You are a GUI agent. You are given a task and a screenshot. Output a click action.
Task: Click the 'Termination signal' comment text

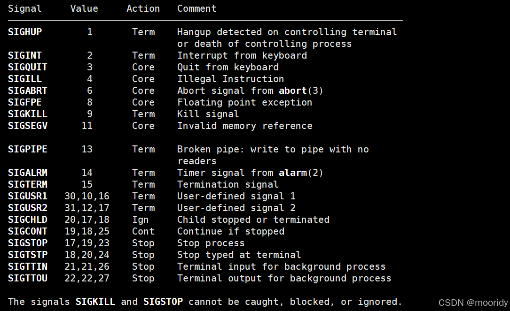(228, 184)
